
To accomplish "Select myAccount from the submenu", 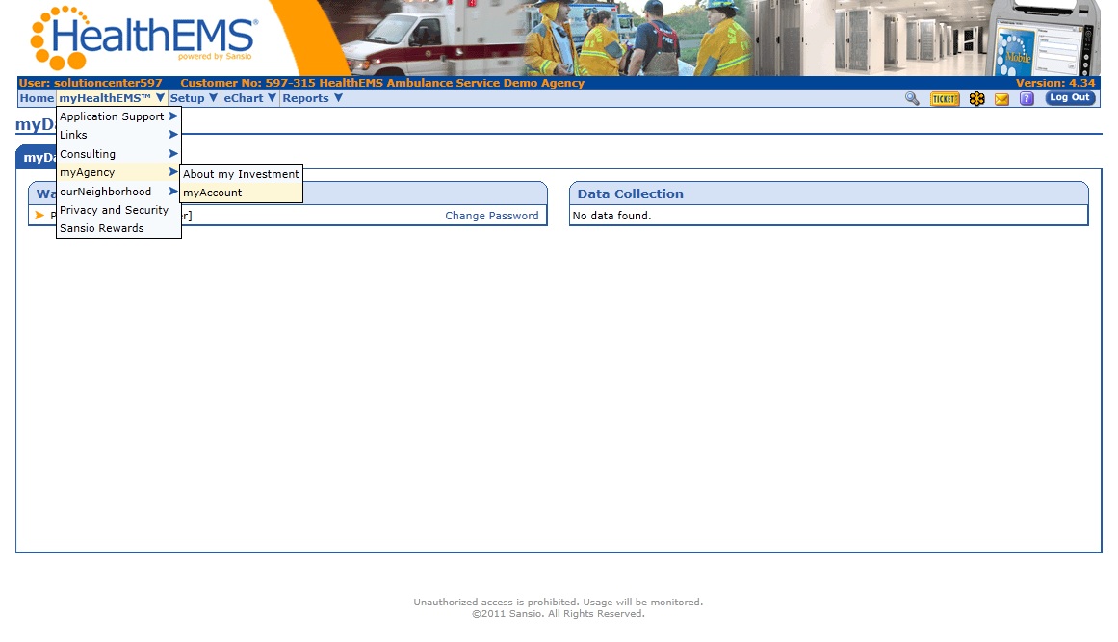I will click(x=213, y=193).
